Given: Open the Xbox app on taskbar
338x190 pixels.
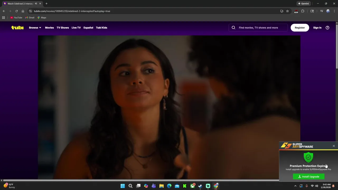Looking at the screenshot, I should (193, 186).
